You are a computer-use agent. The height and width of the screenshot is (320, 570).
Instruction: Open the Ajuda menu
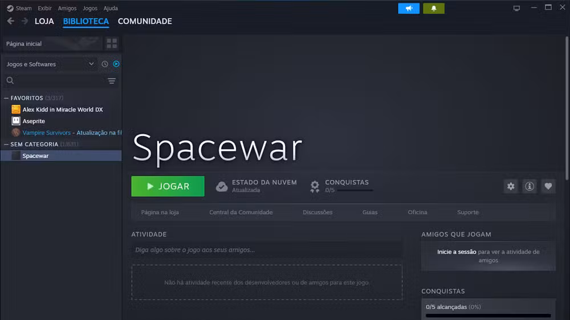tap(111, 8)
